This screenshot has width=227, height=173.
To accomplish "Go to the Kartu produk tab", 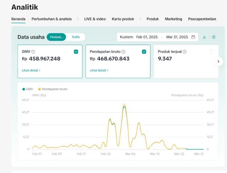I will pyautogui.click(x=123, y=19).
